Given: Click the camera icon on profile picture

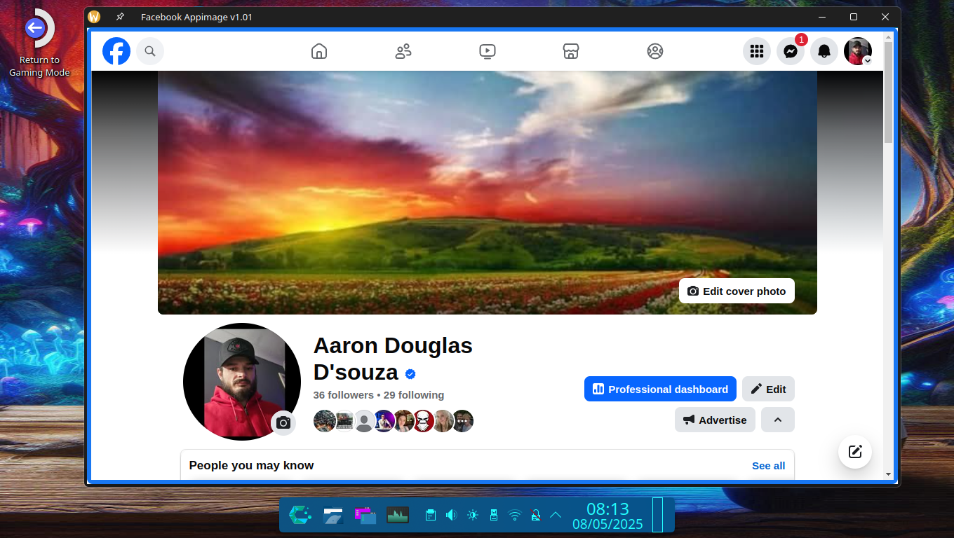Looking at the screenshot, I should pyautogui.click(x=283, y=423).
